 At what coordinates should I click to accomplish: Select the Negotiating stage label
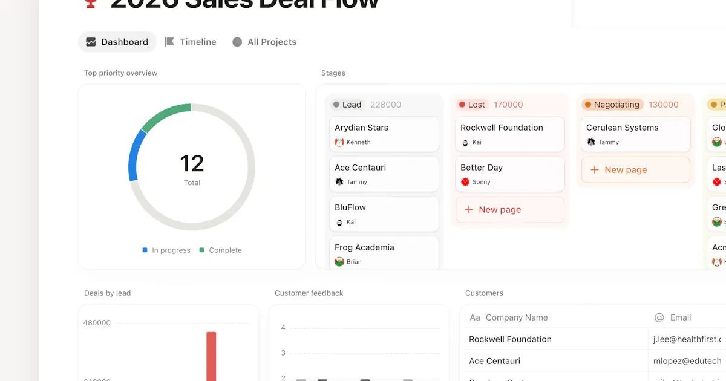click(612, 105)
